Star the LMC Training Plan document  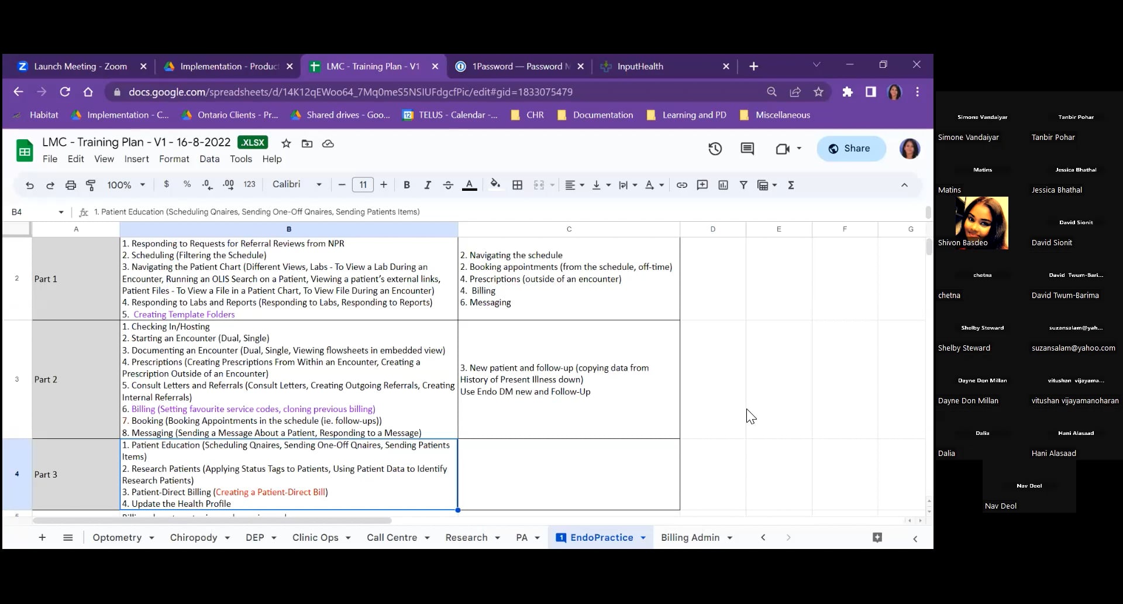(x=286, y=143)
